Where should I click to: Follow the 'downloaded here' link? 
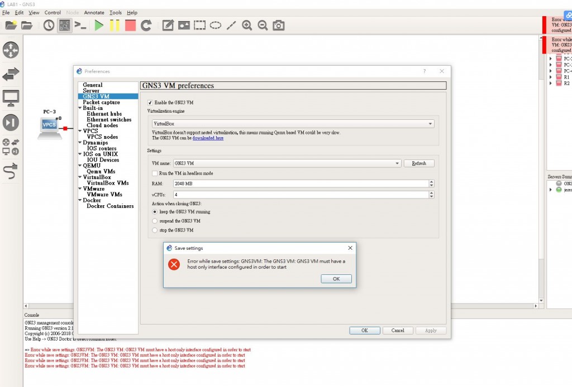pos(208,138)
